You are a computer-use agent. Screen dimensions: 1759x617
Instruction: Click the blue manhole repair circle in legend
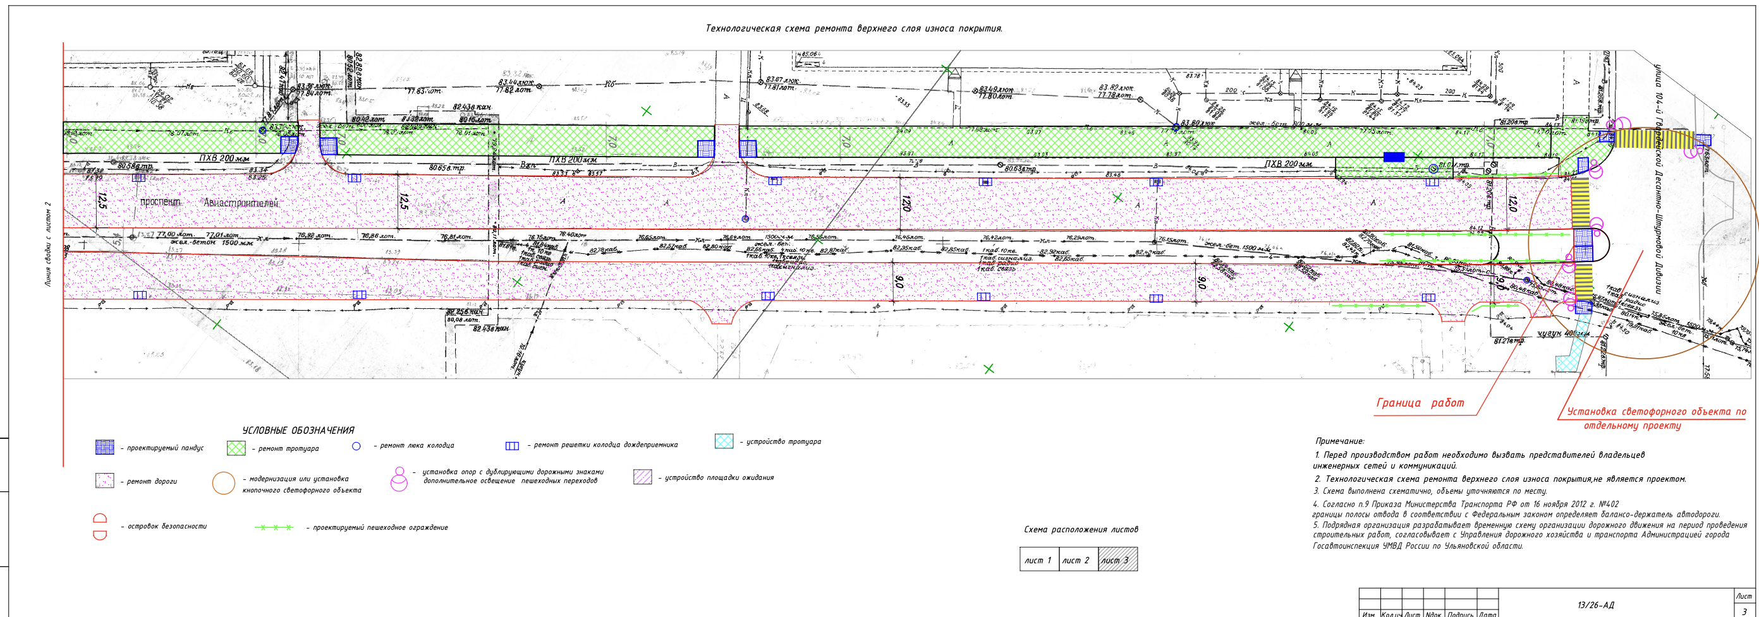356,446
